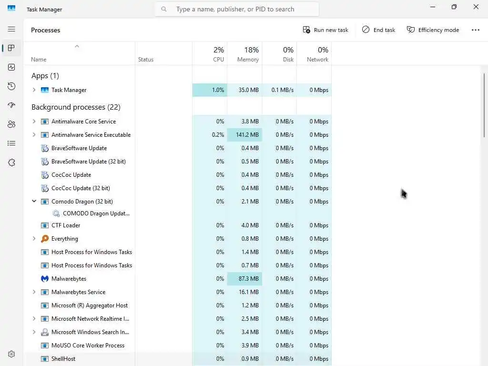Click the 87.3 MB memory cell
This screenshot has width=488, height=366.
[244, 278]
